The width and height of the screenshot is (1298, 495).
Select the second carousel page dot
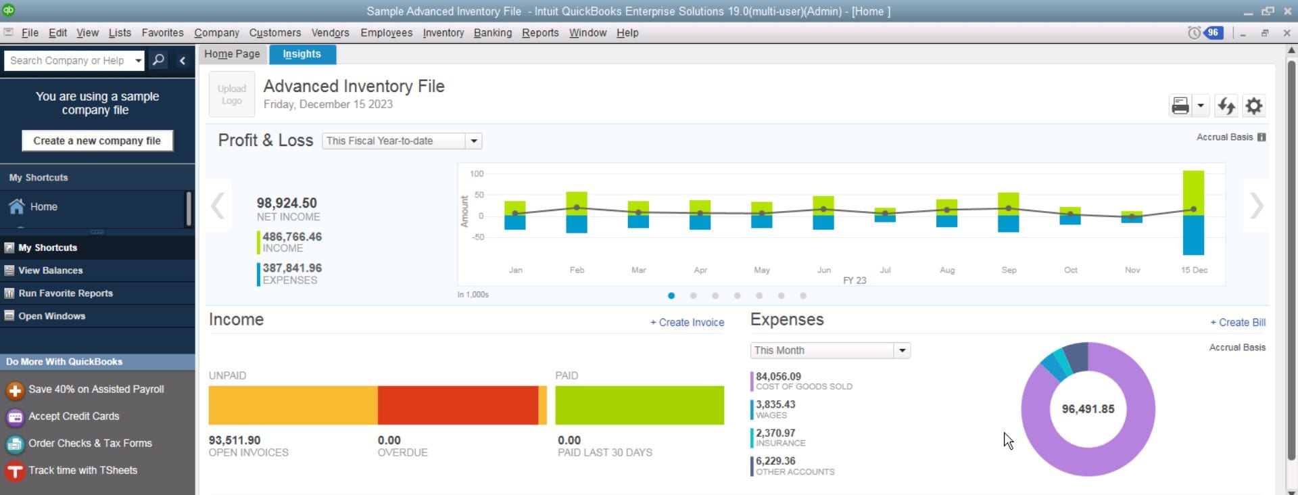coord(693,296)
